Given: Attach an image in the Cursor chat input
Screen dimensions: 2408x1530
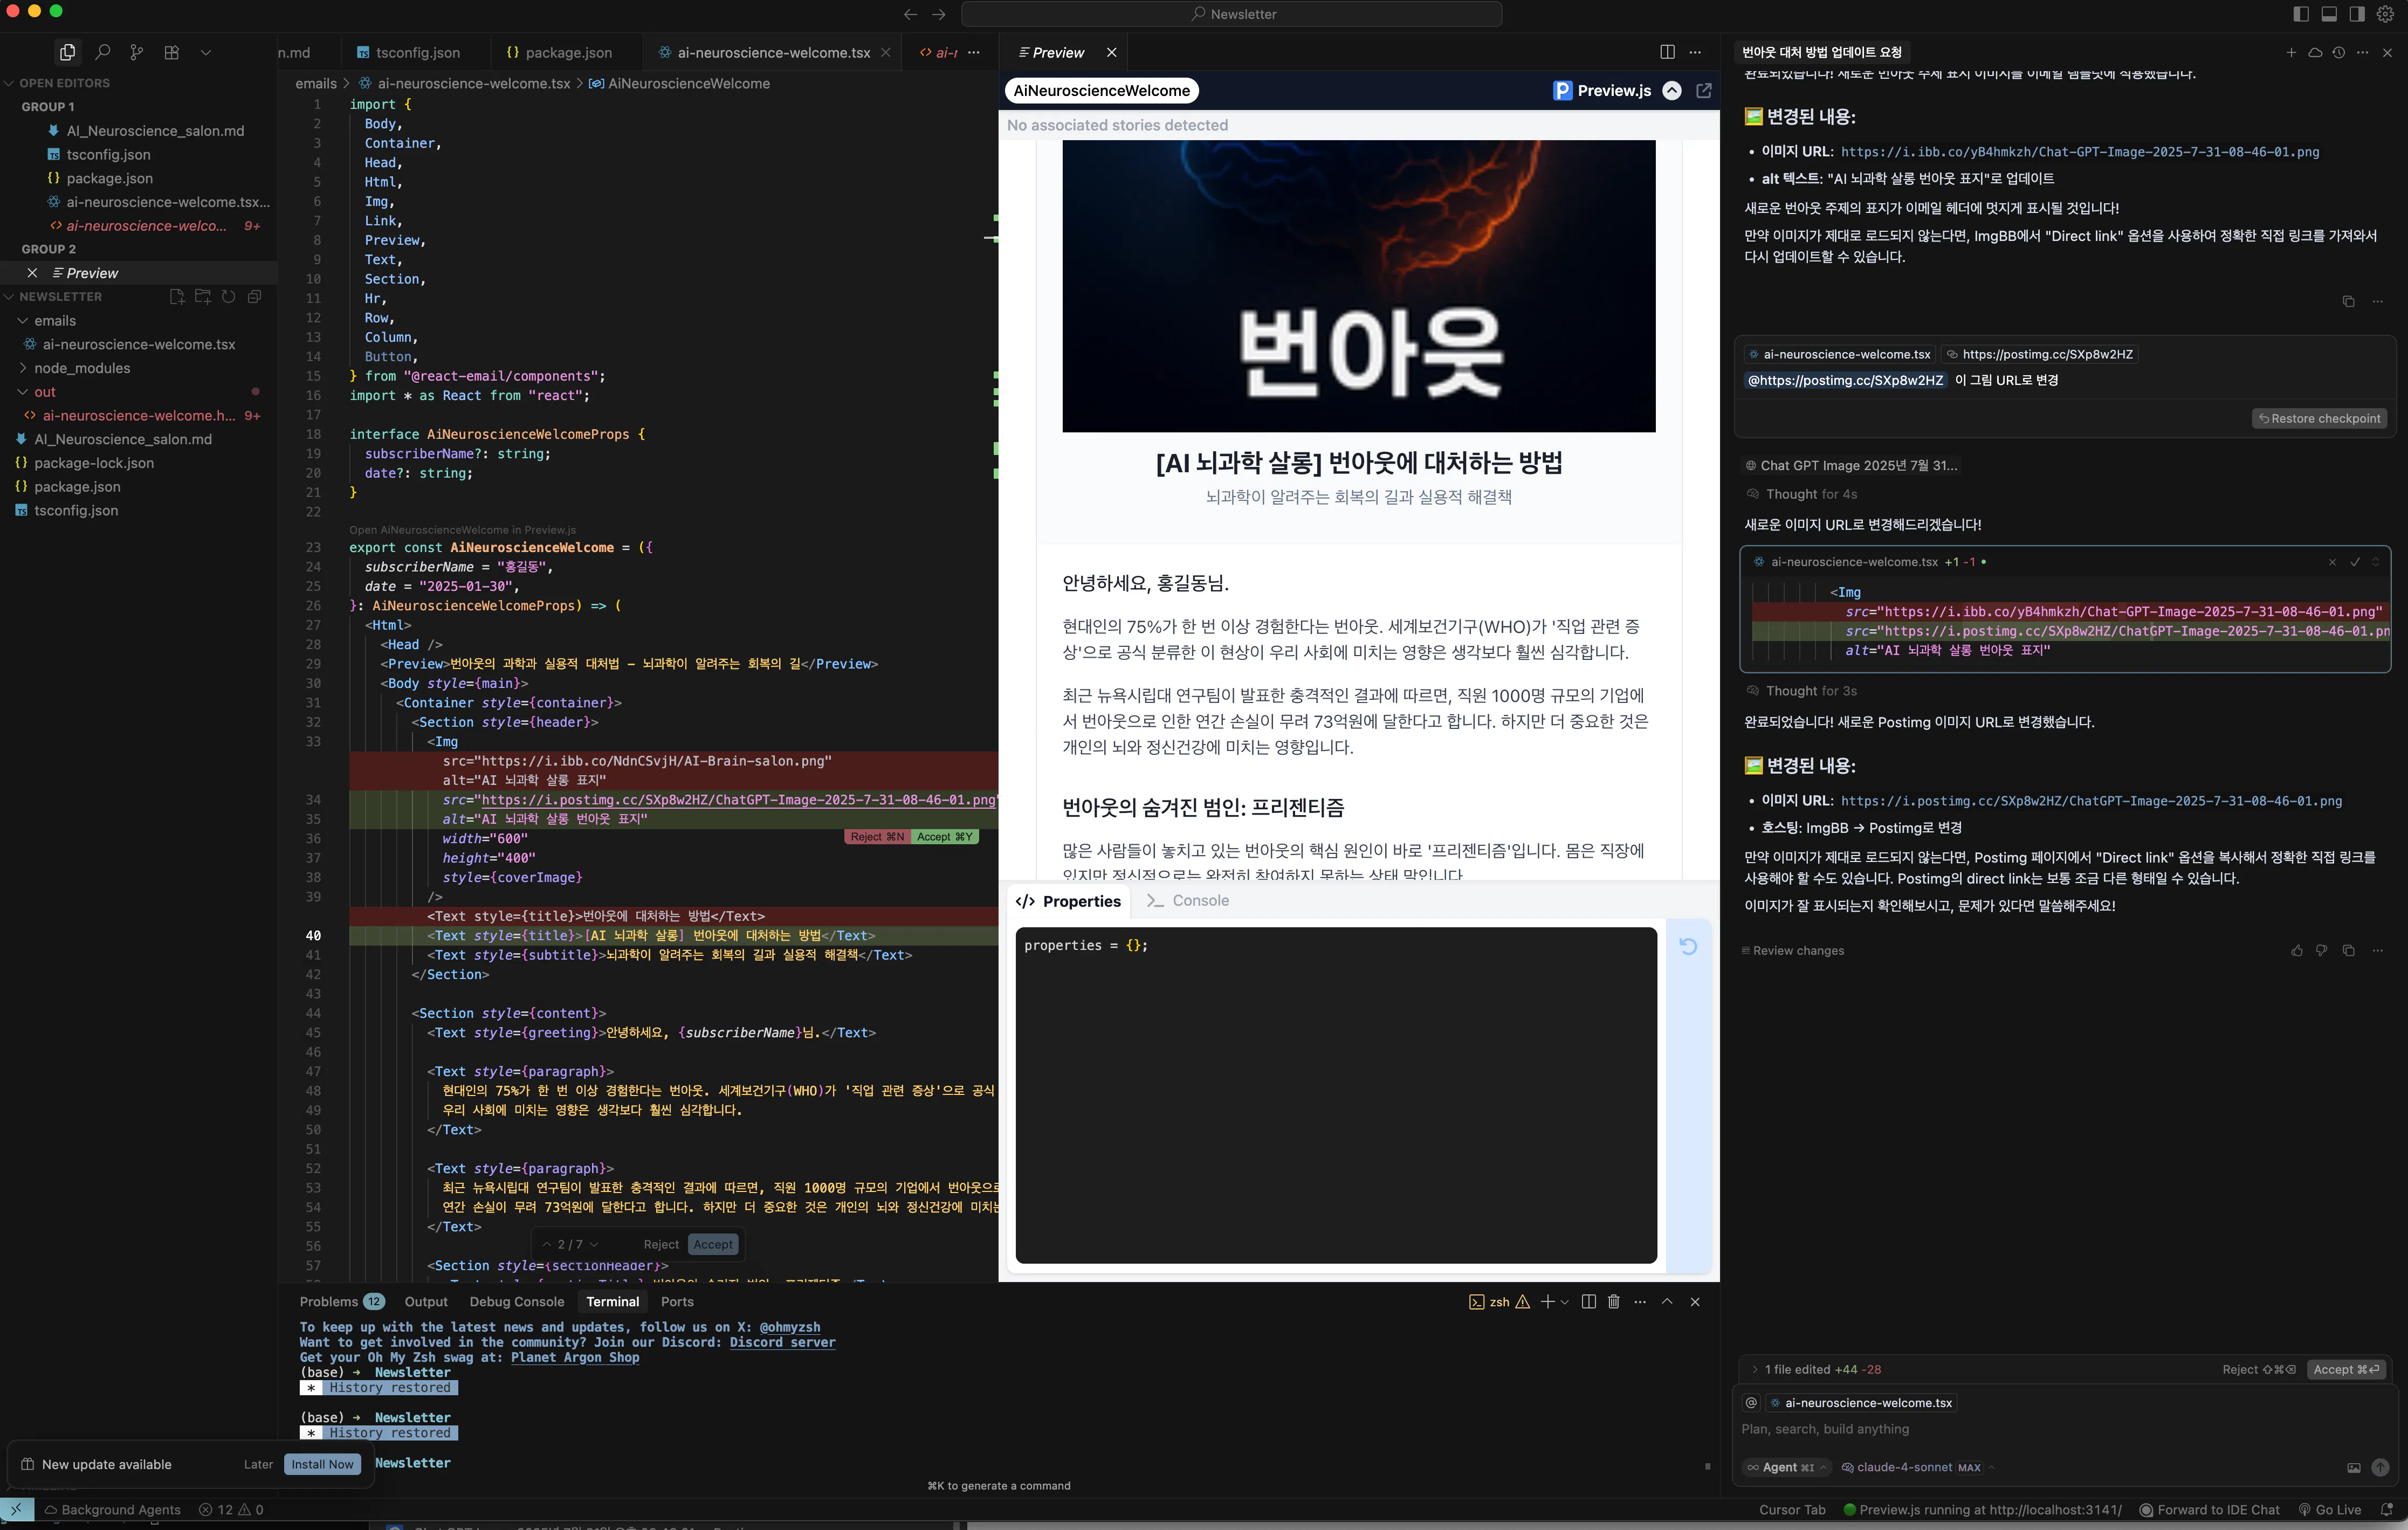Looking at the screenshot, I should click(x=2353, y=1468).
